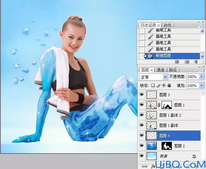
Task: Select 图层 2 blue water thumbnail
Action: [152, 146]
